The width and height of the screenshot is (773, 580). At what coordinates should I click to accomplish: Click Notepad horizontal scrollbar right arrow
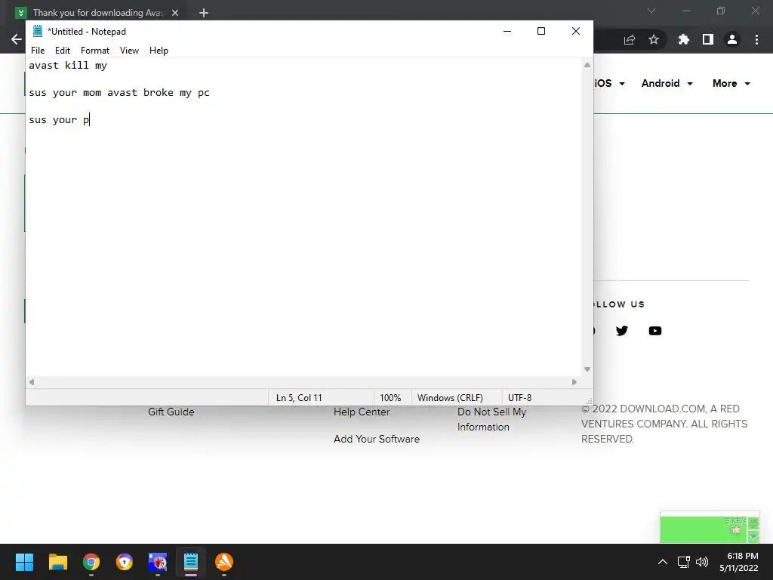pos(574,382)
